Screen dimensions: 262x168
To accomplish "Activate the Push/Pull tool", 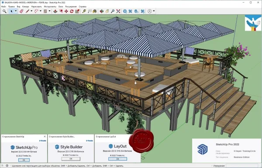I will [55, 11].
